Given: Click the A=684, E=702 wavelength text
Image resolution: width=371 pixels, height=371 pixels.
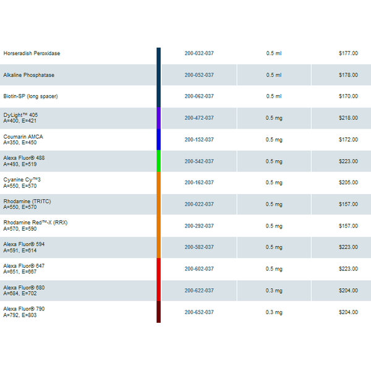Looking at the screenshot, I should pyautogui.click(x=20, y=293).
